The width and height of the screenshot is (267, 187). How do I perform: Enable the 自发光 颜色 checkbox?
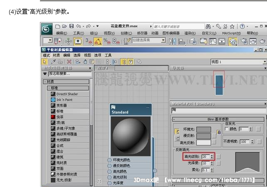pos(227,129)
